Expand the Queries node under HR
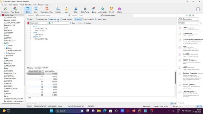The image size is (203, 114). point(4,56)
